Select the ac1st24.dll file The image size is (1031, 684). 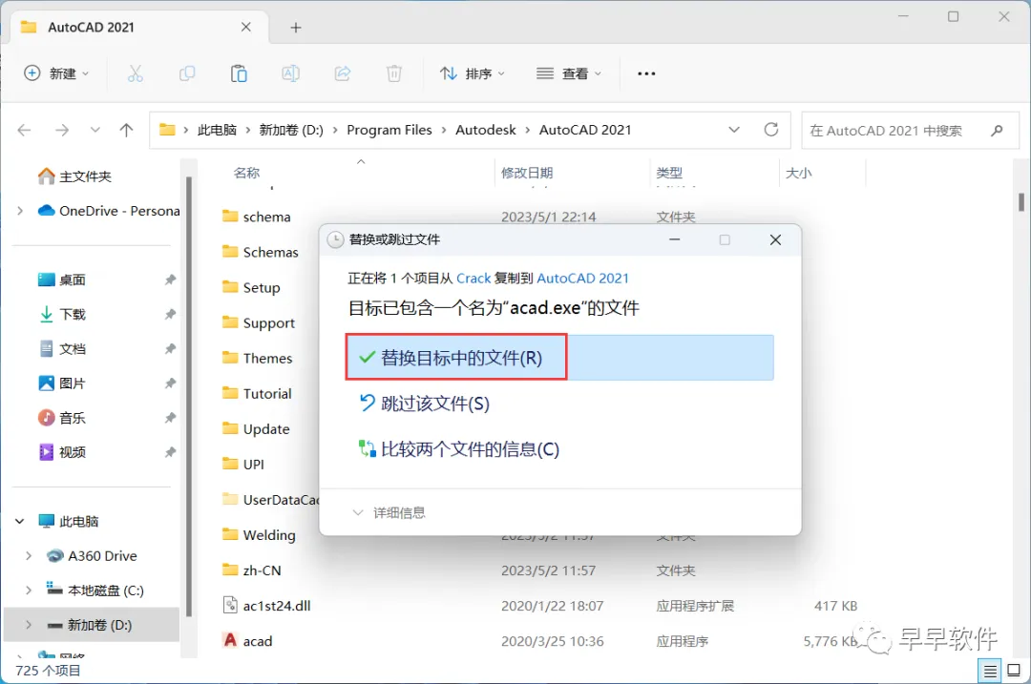267,605
